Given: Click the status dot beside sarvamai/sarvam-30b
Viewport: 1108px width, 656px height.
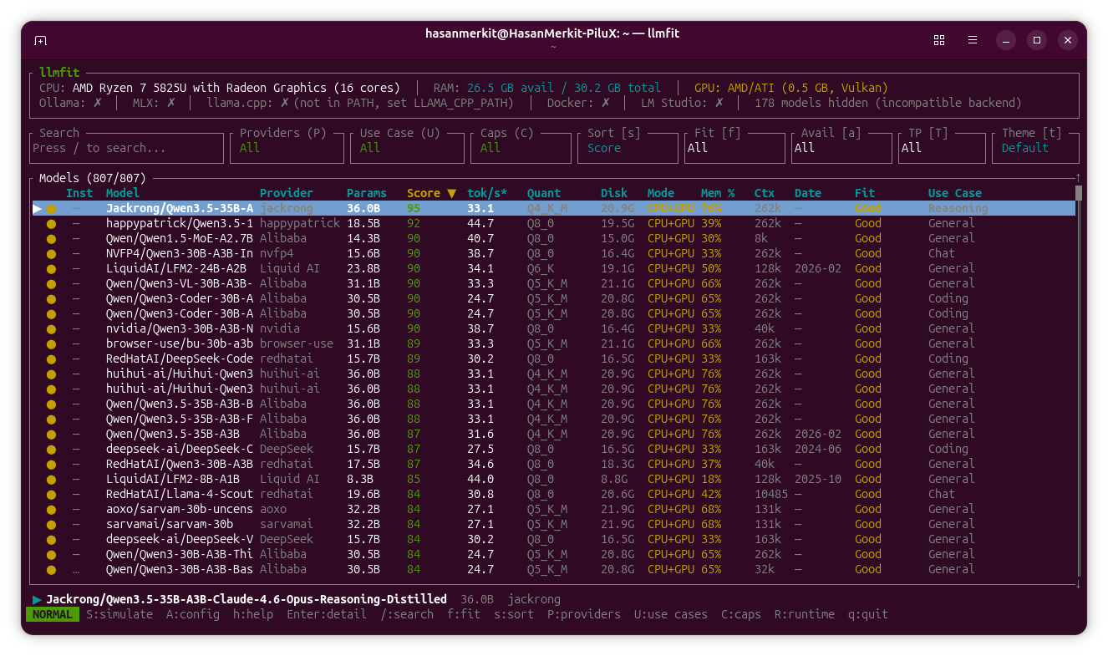Looking at the screenshot, I should click(51, 525).
